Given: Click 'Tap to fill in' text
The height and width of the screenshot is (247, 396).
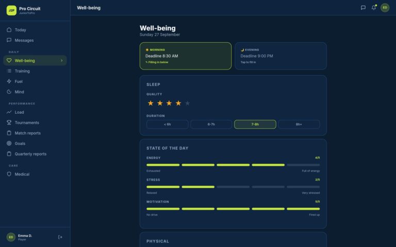Looking at the screenshot, I should 248,62.
